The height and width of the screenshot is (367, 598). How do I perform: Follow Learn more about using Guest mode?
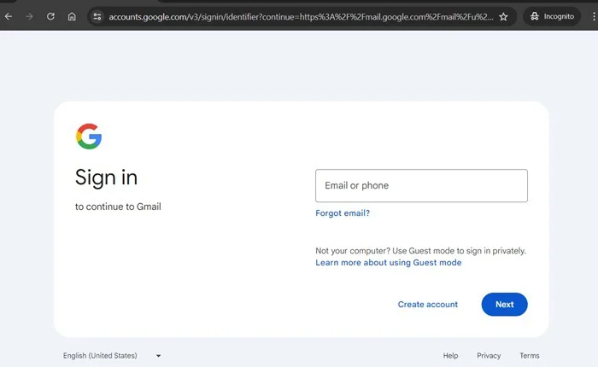point(388,263)
